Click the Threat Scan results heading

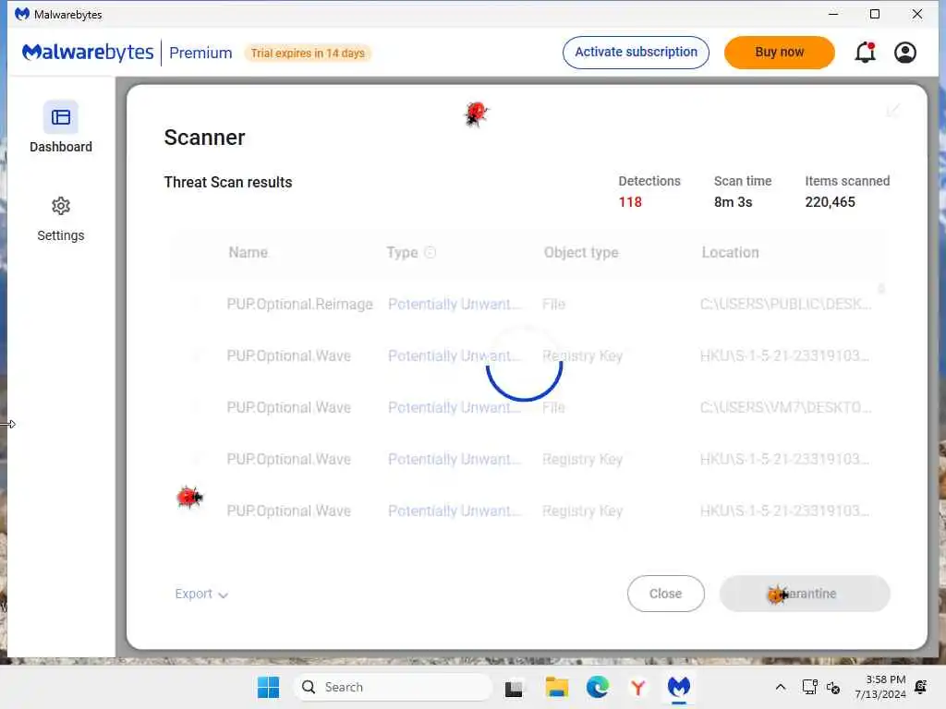[228, 182]
